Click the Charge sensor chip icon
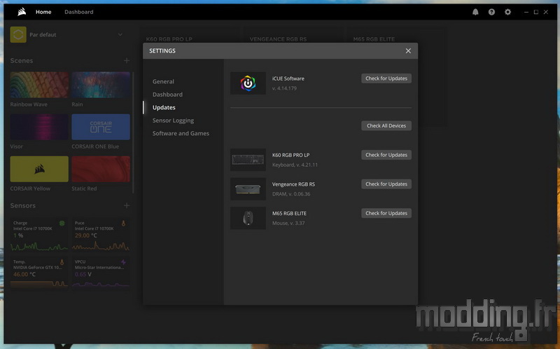Viewport: 560px width, 349px height. 62,223
